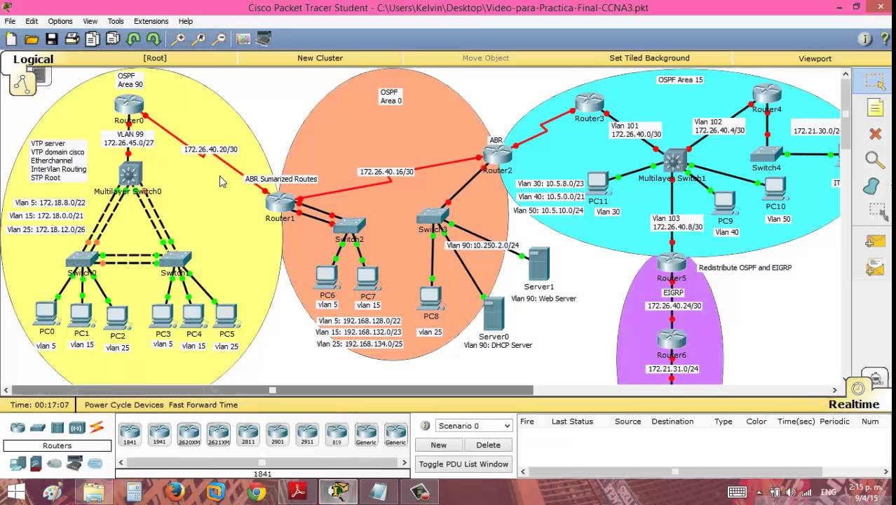This screenshot has width=896, height=505.
Task: Zoom out of the workspace
Action: click(x=219, y=39)
